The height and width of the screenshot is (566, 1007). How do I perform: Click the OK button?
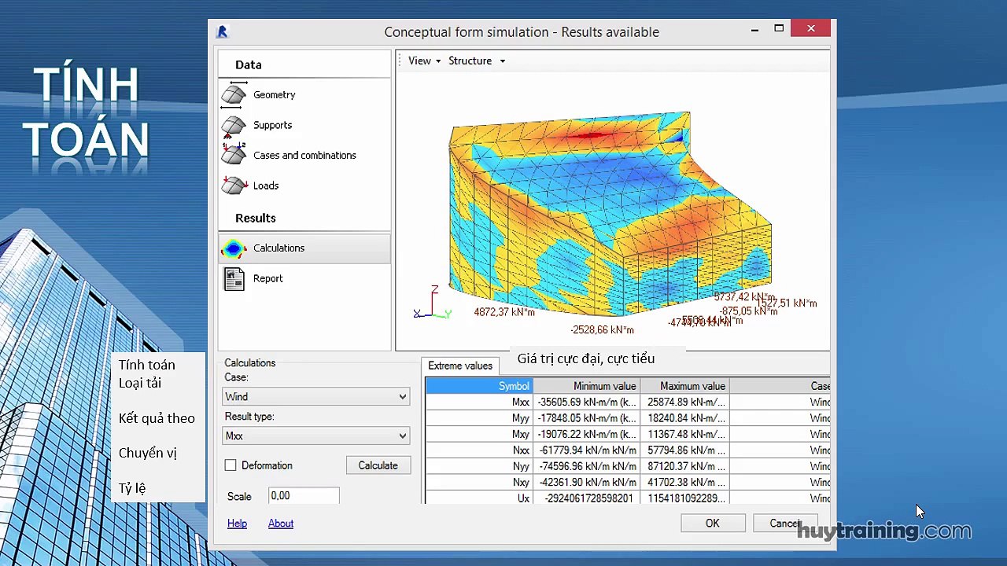713,524
